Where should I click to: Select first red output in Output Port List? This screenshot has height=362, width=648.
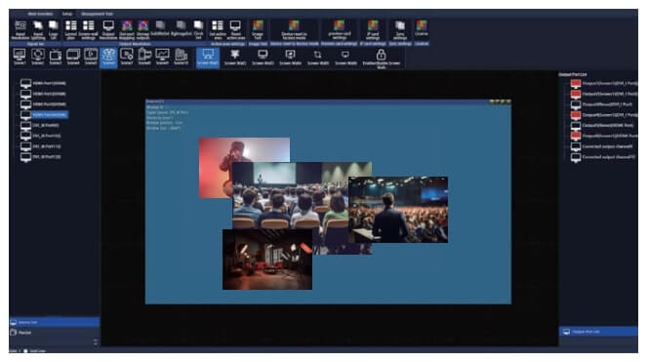pos(603,83)
